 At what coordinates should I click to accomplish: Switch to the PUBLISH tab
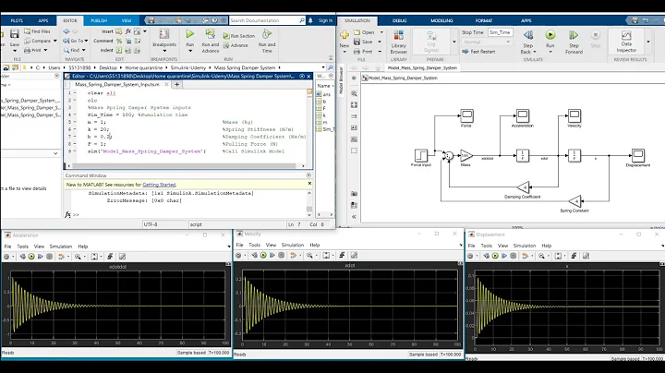click(x=99, y=20)
